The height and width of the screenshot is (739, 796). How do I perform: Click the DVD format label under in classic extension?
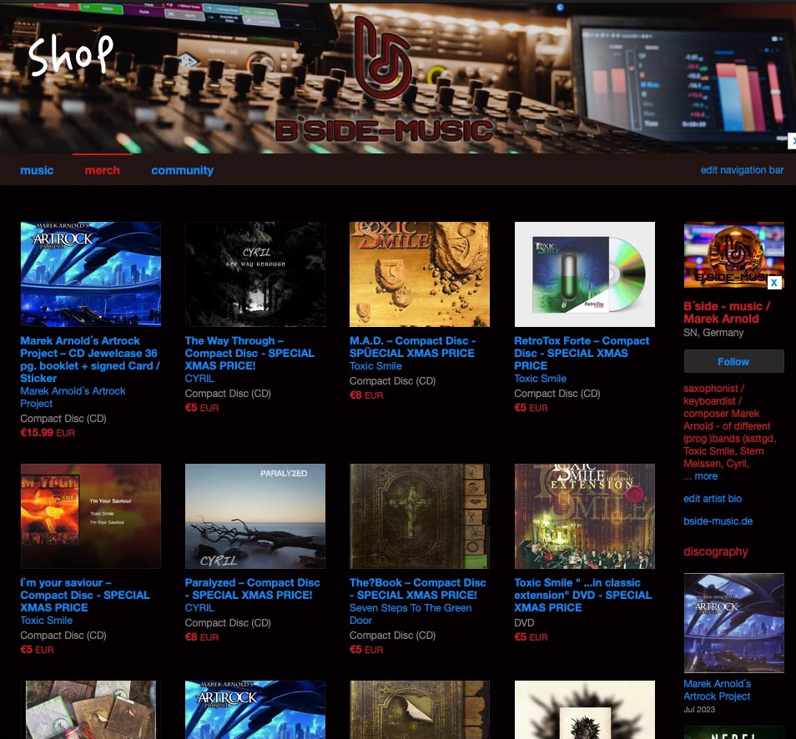[x=524, y=623]
